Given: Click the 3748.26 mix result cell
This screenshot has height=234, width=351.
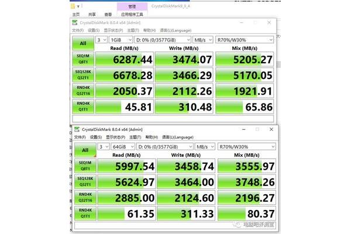Looking at the screenshot, I should 247,181.
